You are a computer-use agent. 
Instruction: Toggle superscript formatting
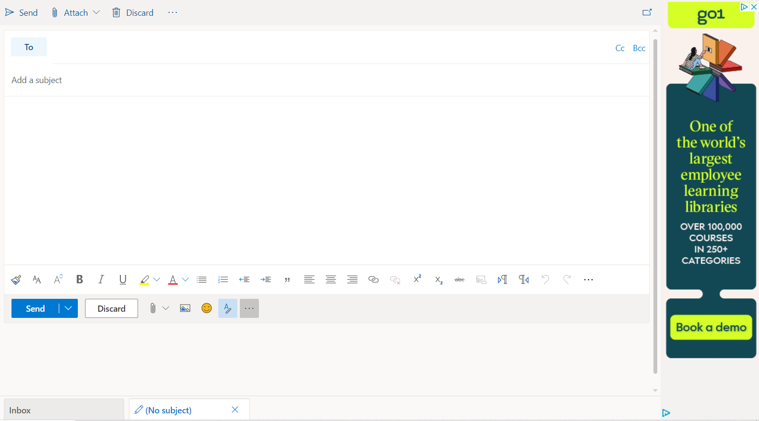tap(417, 279)
